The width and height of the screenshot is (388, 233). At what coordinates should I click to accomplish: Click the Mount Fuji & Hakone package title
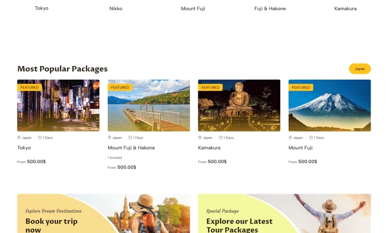tap(131, 148)
